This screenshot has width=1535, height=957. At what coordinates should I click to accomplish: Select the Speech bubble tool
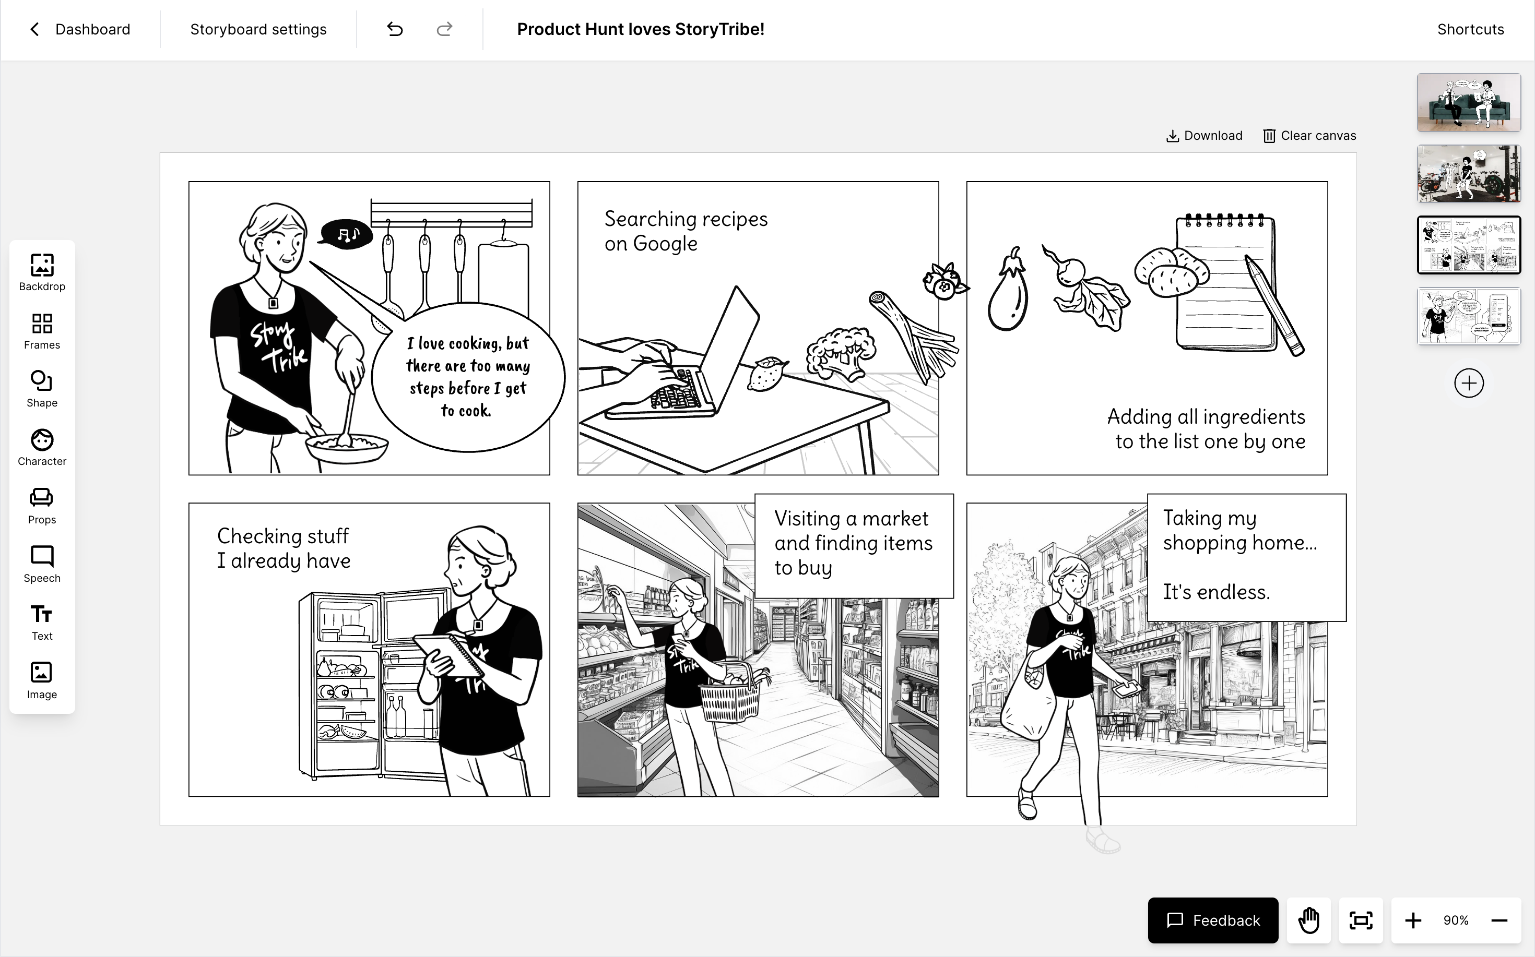click(x=42, y=564)
